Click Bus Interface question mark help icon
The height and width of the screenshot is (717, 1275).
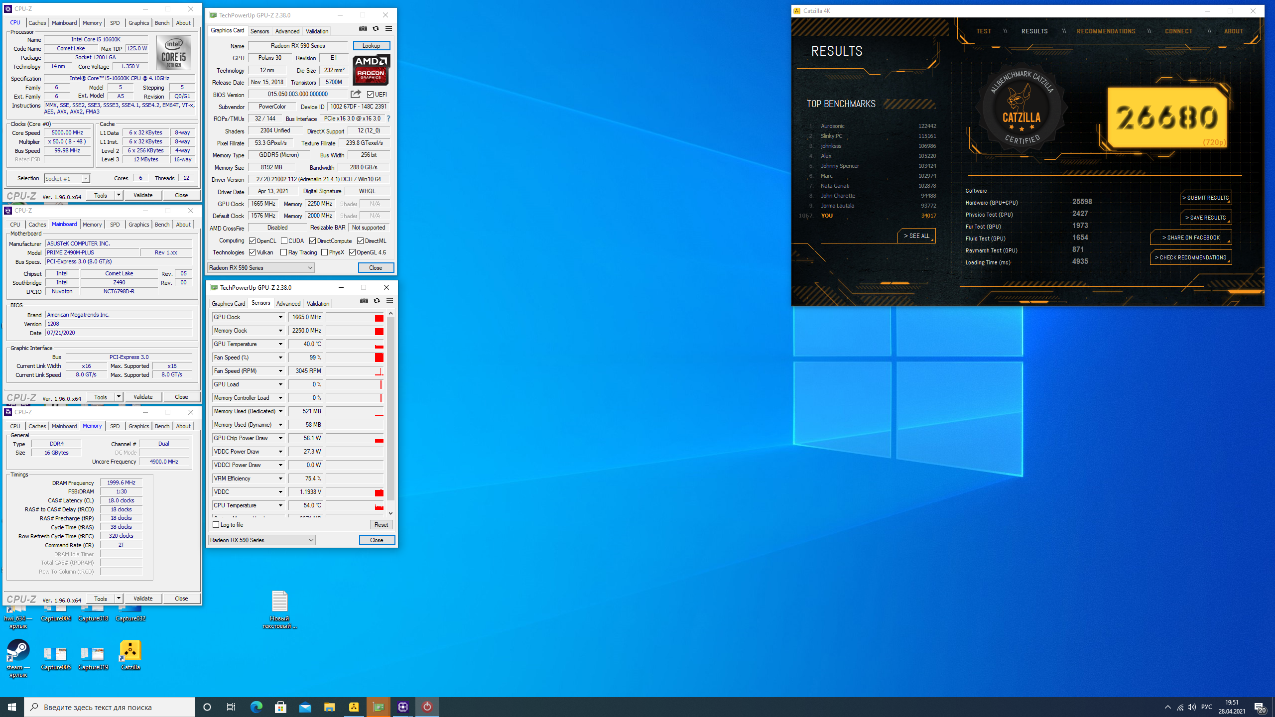(x=388, y=119)
